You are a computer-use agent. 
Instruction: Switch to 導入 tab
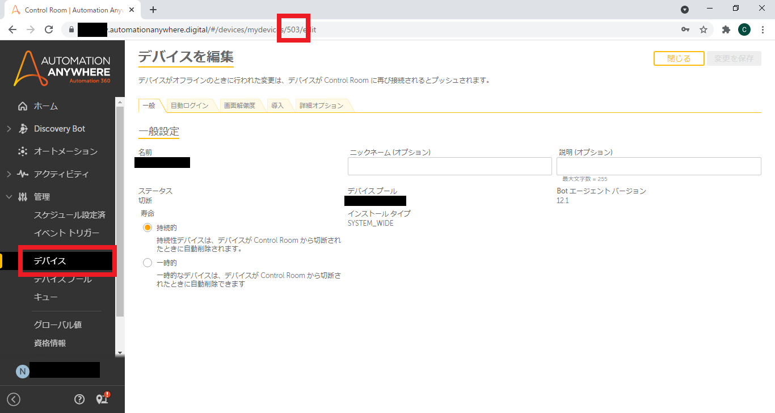[277, 106]
